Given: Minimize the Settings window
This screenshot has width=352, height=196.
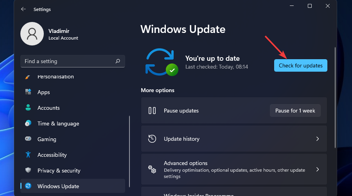Looking at the screenshot, I should click(x=292, y=6).
